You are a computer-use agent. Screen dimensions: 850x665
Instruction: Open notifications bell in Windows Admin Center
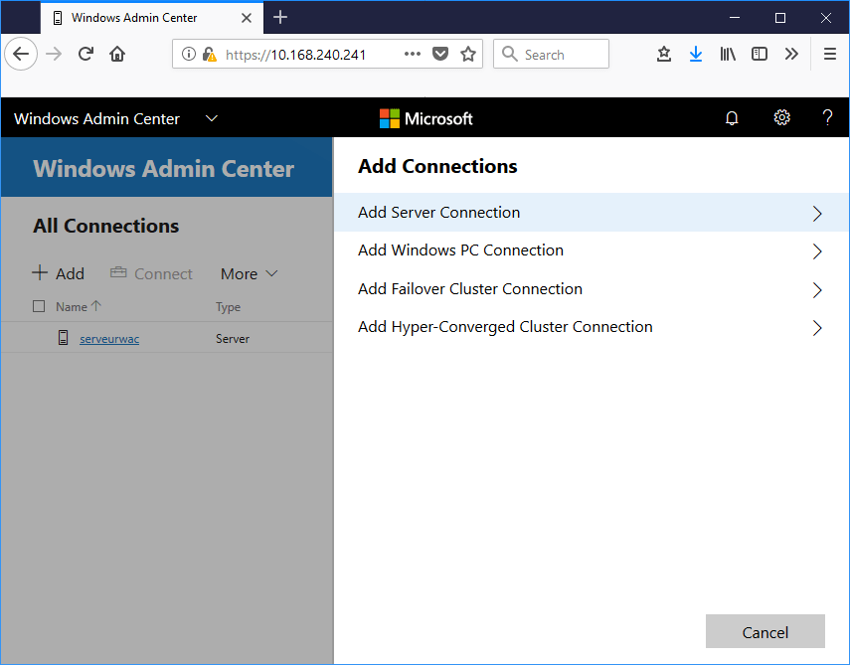pyautogui.click(x=732, y=117)
